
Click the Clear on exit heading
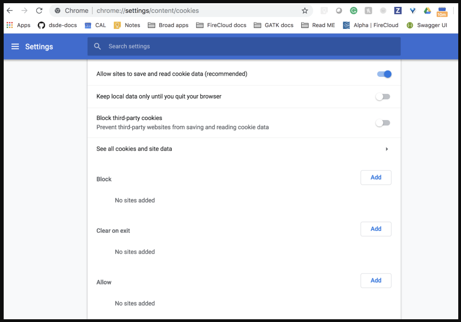pos(113,230)
